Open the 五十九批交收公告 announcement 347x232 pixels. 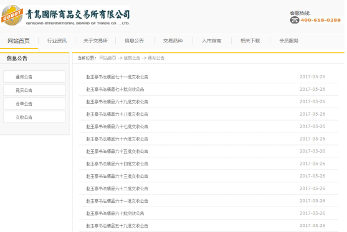point(117,226)
